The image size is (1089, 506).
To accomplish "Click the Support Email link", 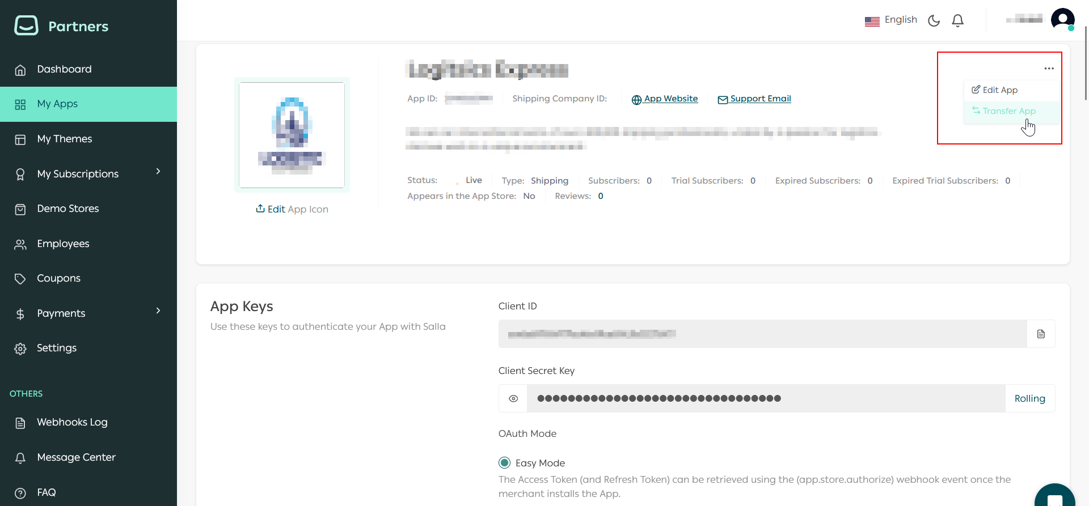I will pyautogui.click(x=760, y=99).
